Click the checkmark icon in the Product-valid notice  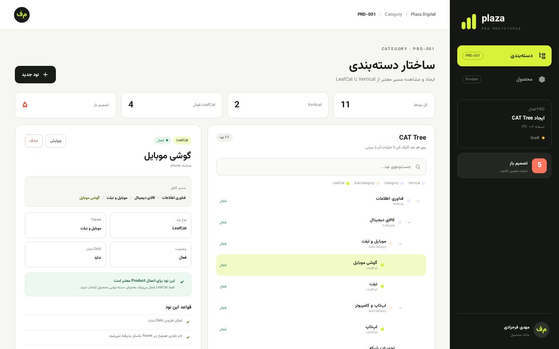coord(182,282)
